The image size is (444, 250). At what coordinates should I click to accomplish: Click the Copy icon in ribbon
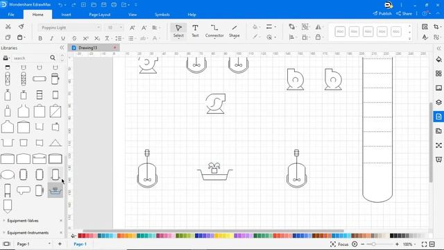pyautogui.click(x=8, y=37)
